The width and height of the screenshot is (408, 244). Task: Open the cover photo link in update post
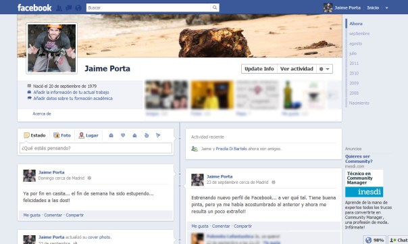pos(99,237)
